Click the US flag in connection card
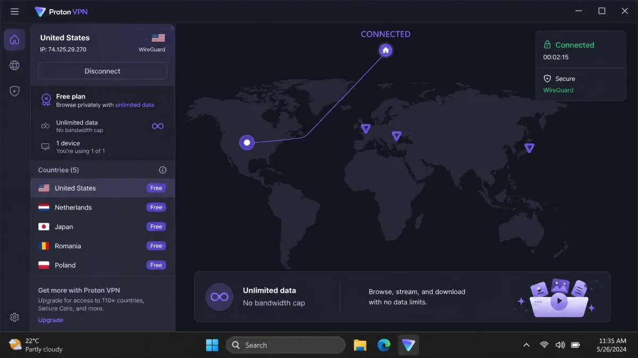The image size is (638, 358). pos(158,38)
